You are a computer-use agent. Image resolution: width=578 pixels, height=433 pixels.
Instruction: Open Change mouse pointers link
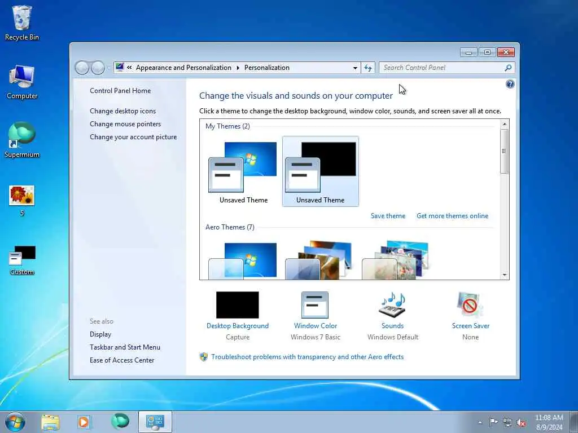125,124
